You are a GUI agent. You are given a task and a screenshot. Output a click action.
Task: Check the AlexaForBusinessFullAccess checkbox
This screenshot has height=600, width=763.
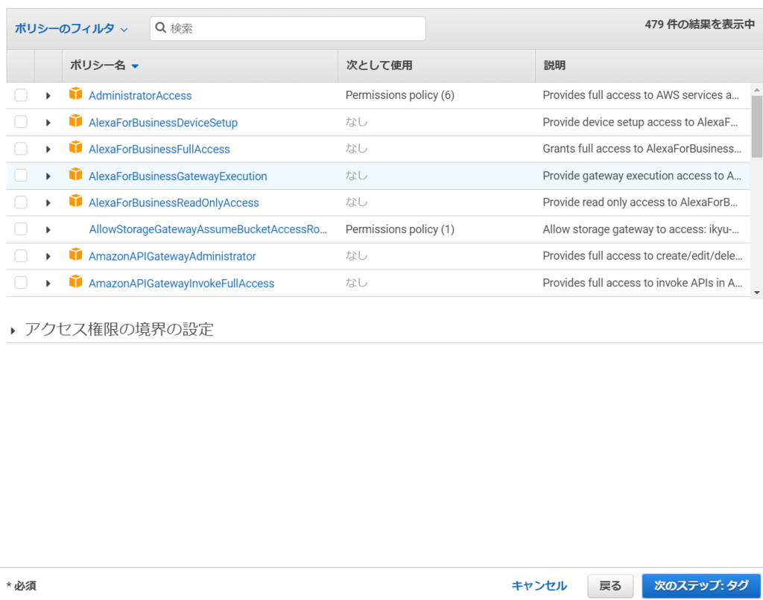coord(21,148)
